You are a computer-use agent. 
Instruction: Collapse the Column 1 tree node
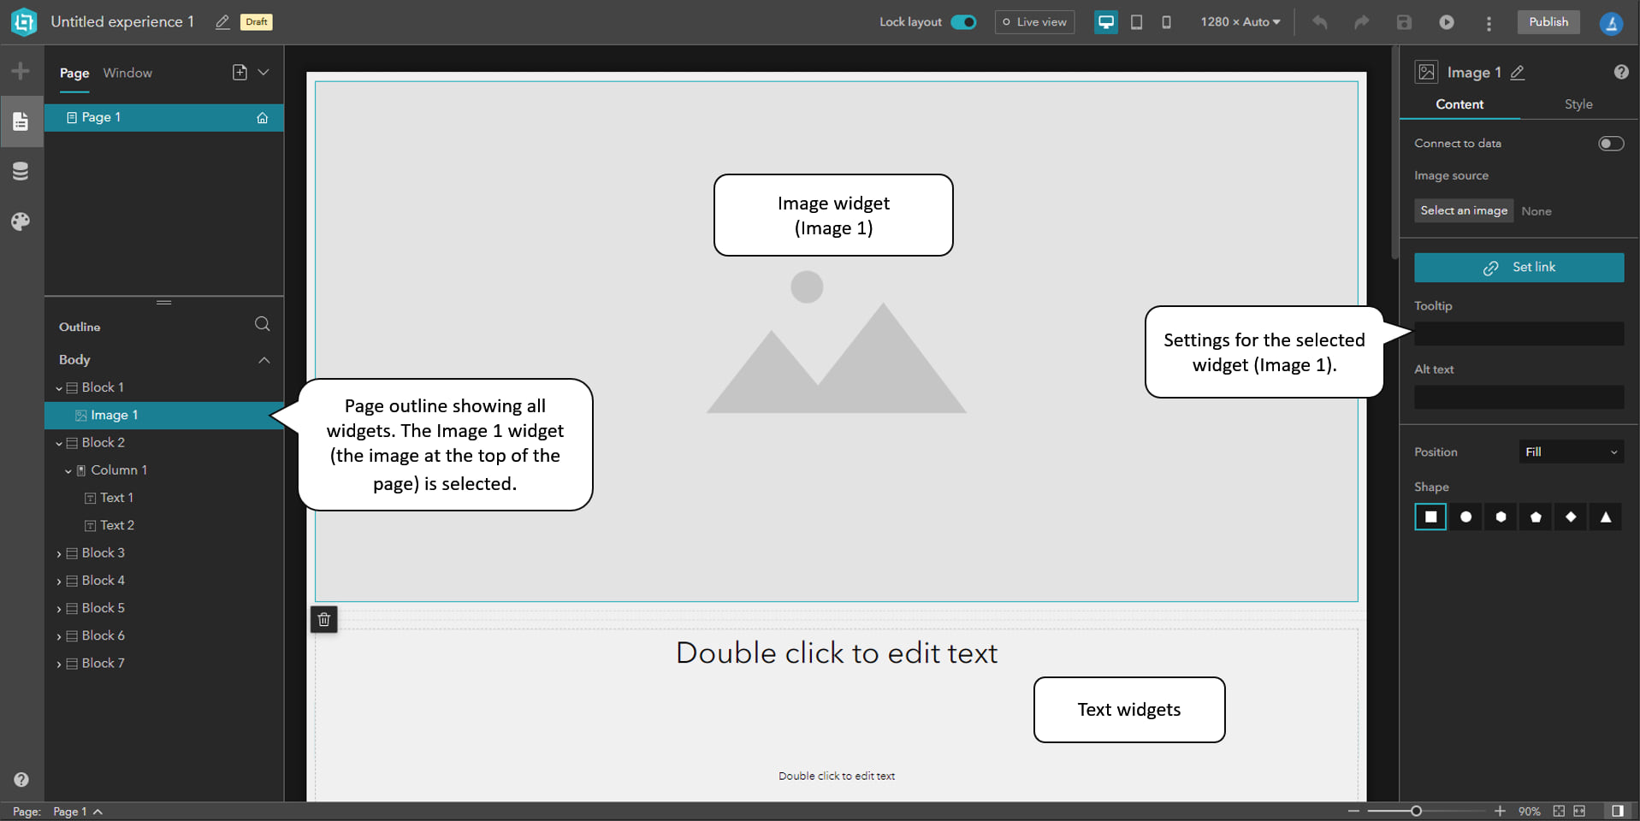(x=68, y=470)
